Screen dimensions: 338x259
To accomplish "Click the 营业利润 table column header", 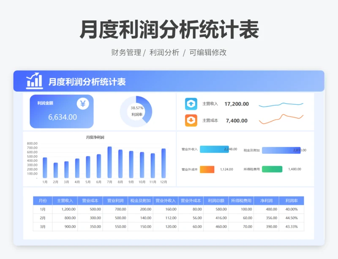I will point(115,201).
